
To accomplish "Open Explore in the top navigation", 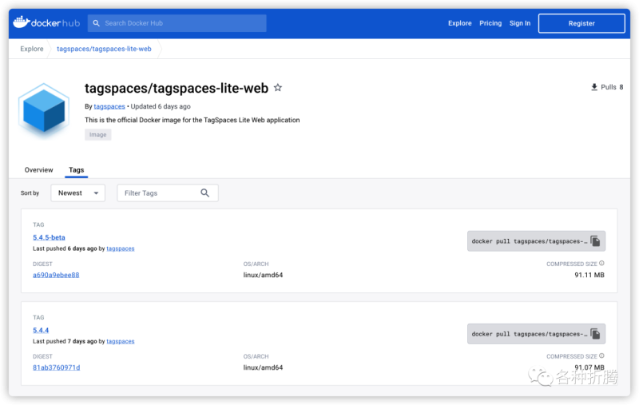I will click(x=460, y=23).
